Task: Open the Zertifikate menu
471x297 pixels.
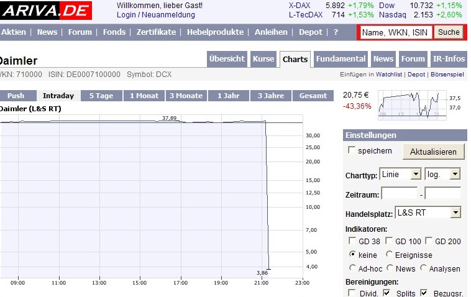Action: [156, 32]
